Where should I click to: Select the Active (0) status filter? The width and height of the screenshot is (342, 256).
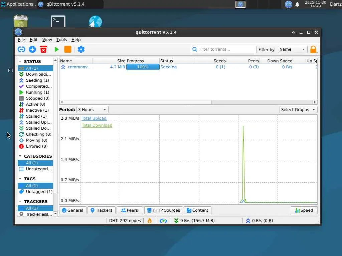[35, 104]
